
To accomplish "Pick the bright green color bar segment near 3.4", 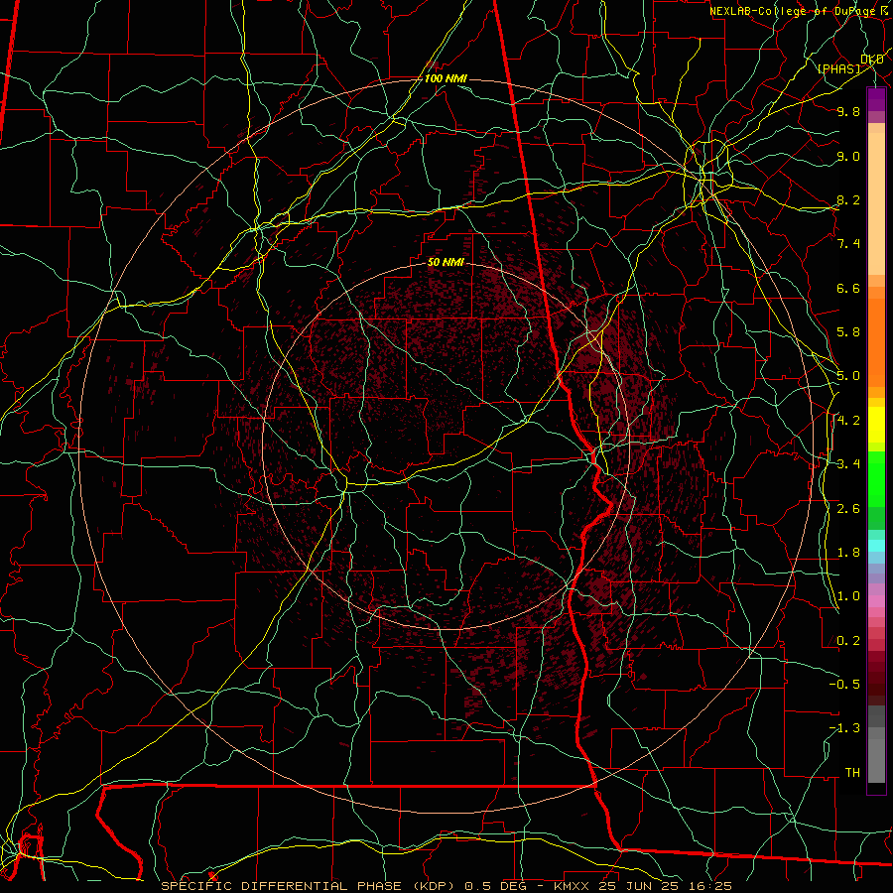I will pyautogui.click(x=876, y=478).
